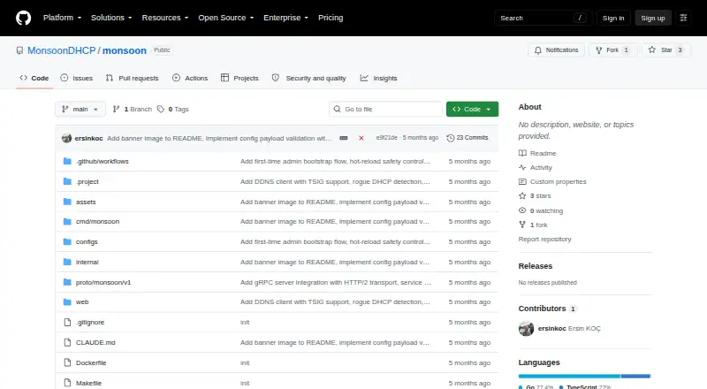Expand the Open Source menu
The width and height of the screenshot is (707, 389).
(226, 18)
